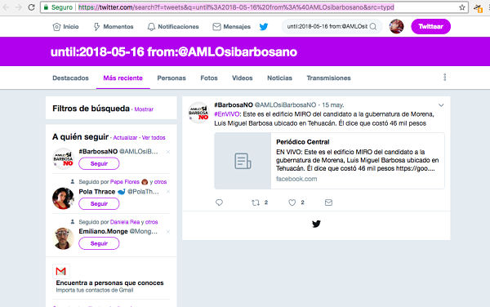Open the Videos tab

[243, 78]
